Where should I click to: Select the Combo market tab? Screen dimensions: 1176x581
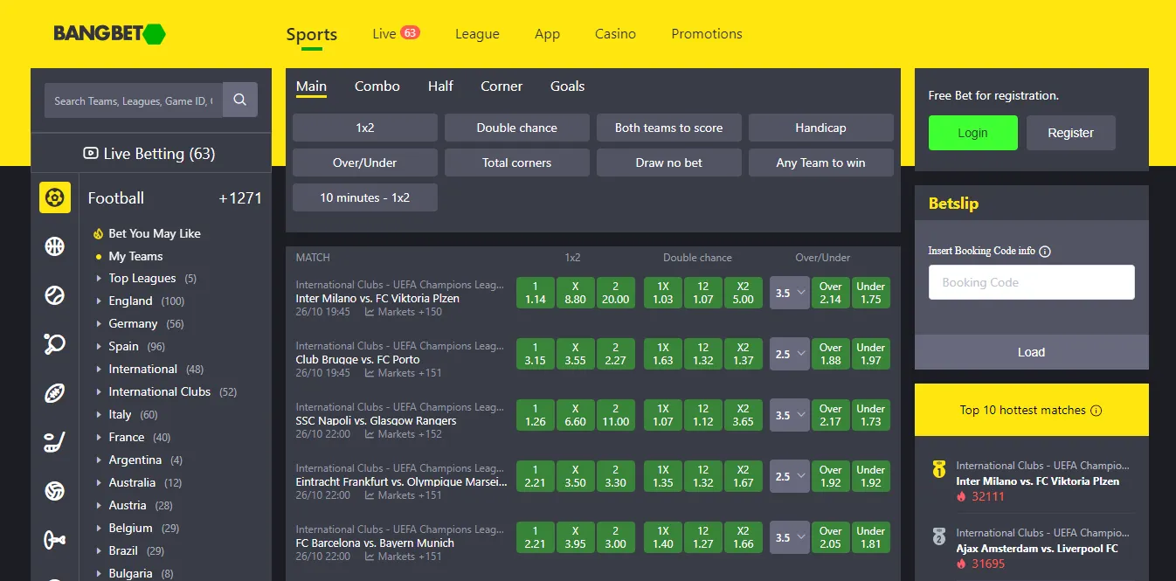[377, 86]
